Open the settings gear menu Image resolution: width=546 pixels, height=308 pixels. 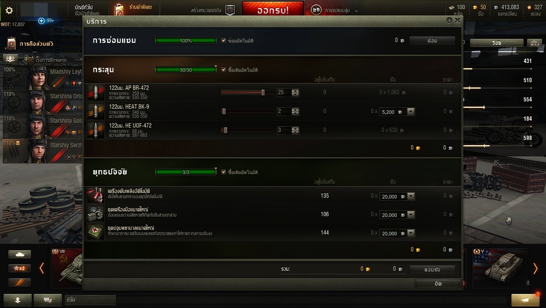(9, 10)
